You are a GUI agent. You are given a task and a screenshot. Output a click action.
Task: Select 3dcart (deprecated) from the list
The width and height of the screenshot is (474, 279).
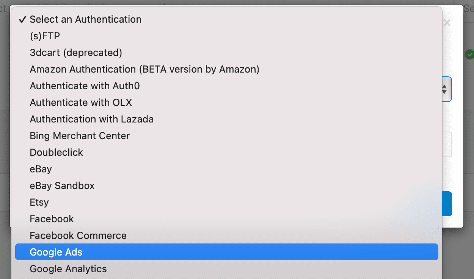[x=76, y=53]
